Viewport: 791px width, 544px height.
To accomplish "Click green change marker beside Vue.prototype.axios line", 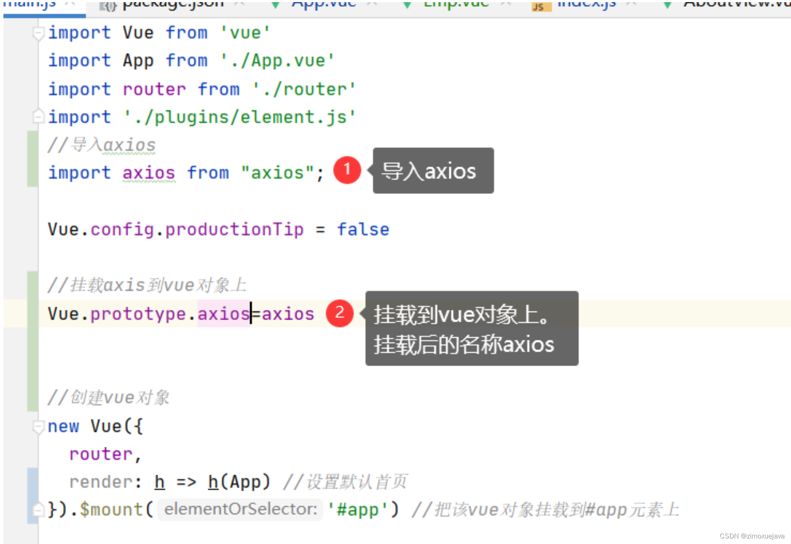I will click(33, 341).
